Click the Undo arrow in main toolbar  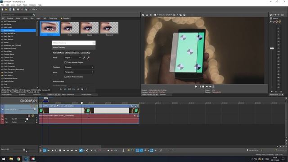pos(33,9)
